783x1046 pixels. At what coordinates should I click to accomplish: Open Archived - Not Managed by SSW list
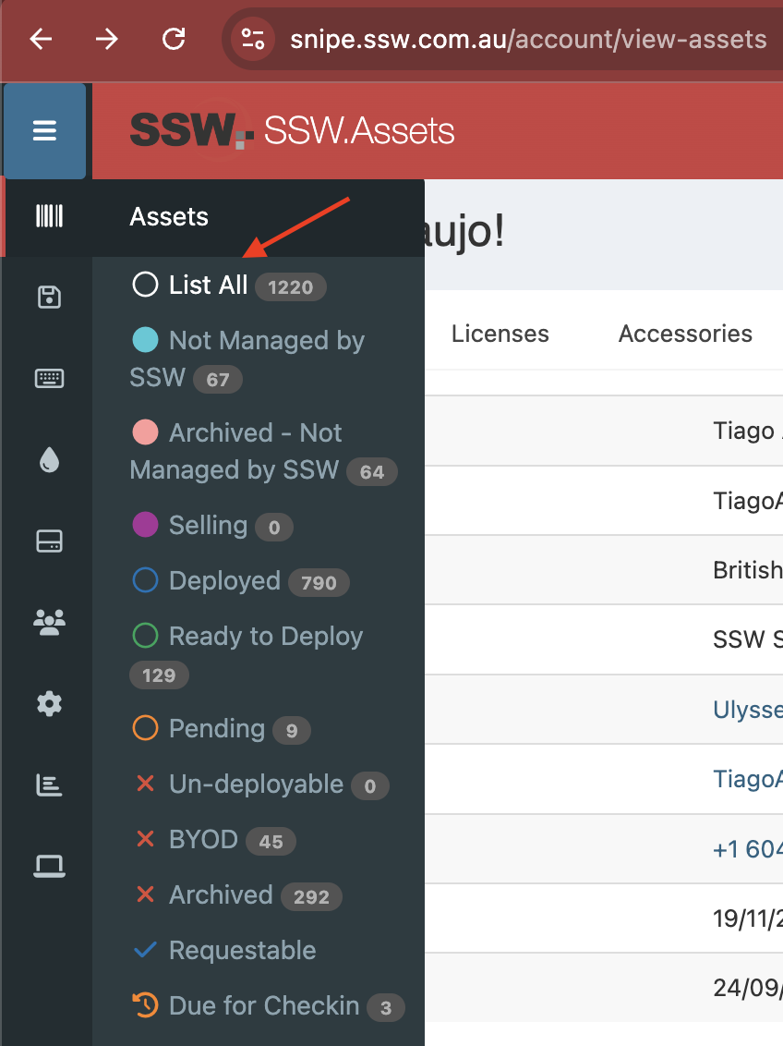coord(263,452)
